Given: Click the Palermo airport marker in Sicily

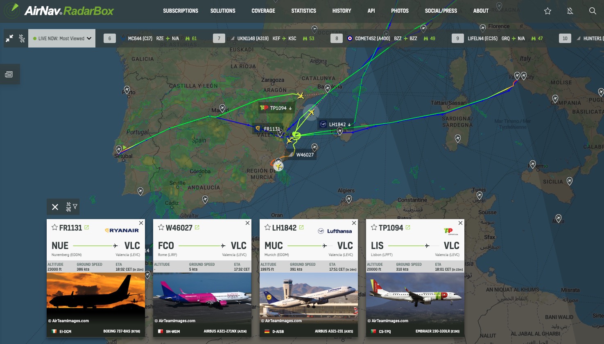Looking at the screenshot, I should click(x=533, y=165).
